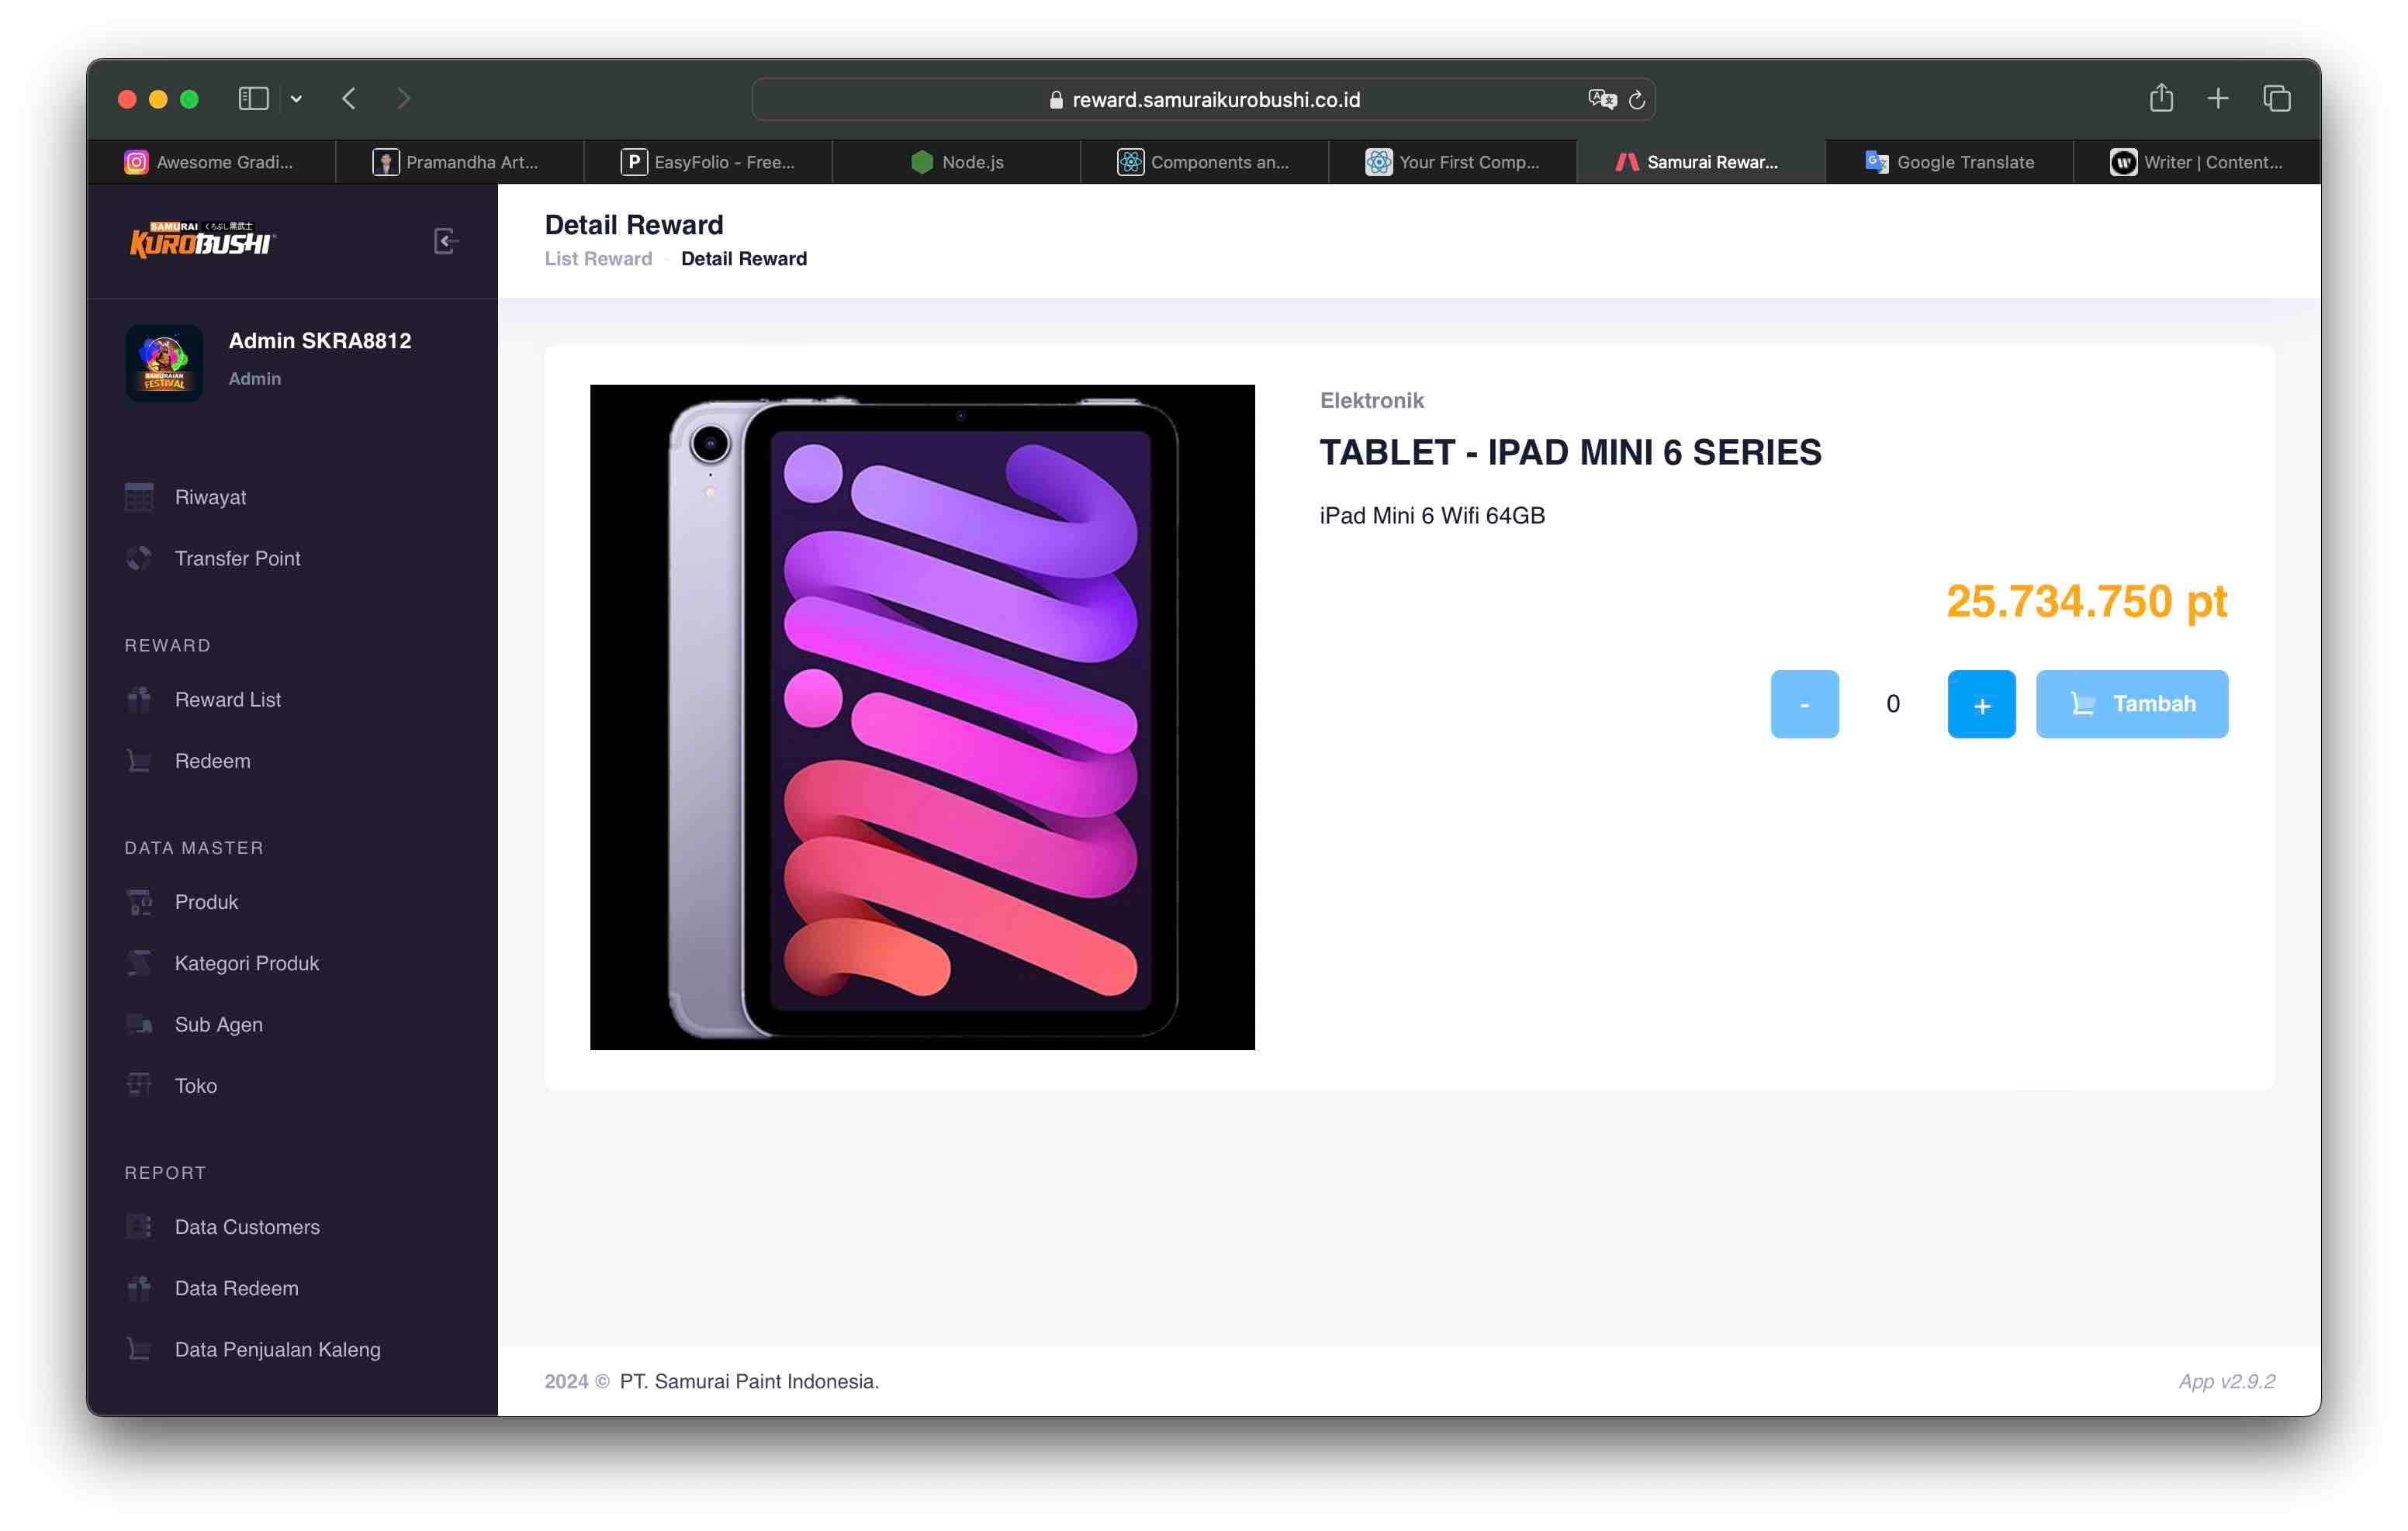Screen dimensions: 2408x1531
Task: Click List Reward breadcrumb link
Action: 598,259
